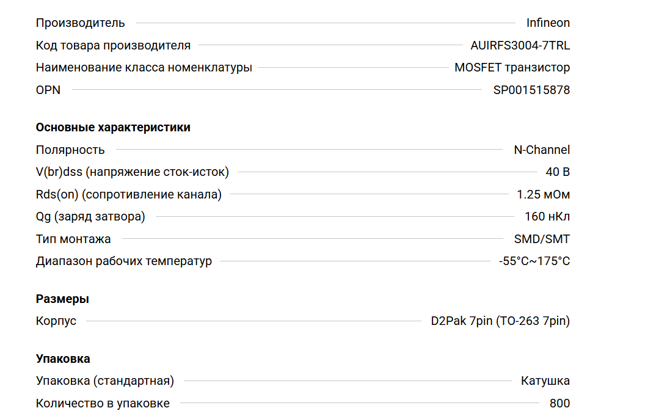Click the Код товара производителя label
Viewport: 670px width, 419px height.
[113, 45]
